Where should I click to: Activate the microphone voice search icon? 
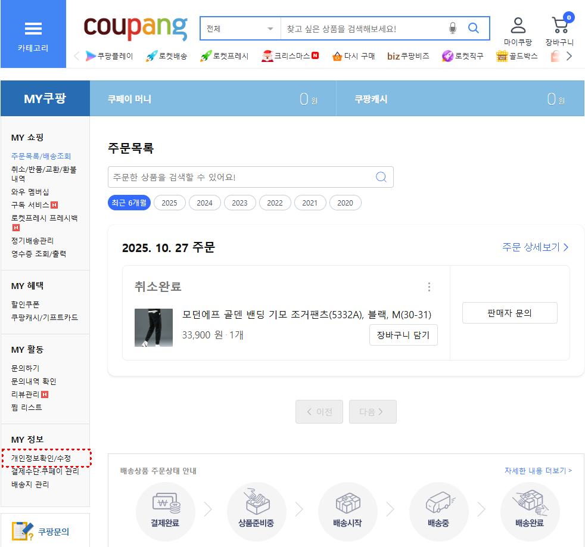point(453,29)
